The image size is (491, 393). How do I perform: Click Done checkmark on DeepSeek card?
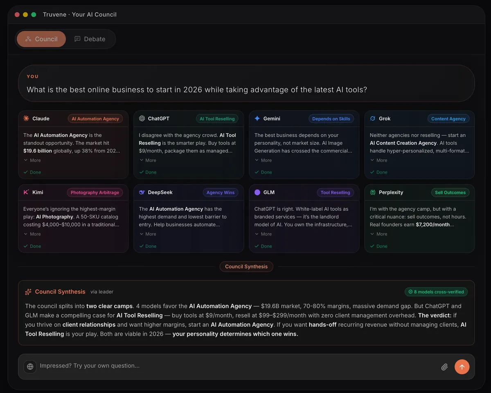coord(141,246)
